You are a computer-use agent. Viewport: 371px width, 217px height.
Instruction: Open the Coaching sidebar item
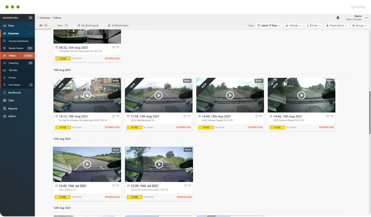pyautogui.click(x=17, y=63)
